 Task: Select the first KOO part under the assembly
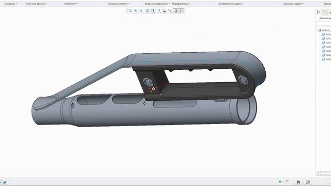point(326,35)
